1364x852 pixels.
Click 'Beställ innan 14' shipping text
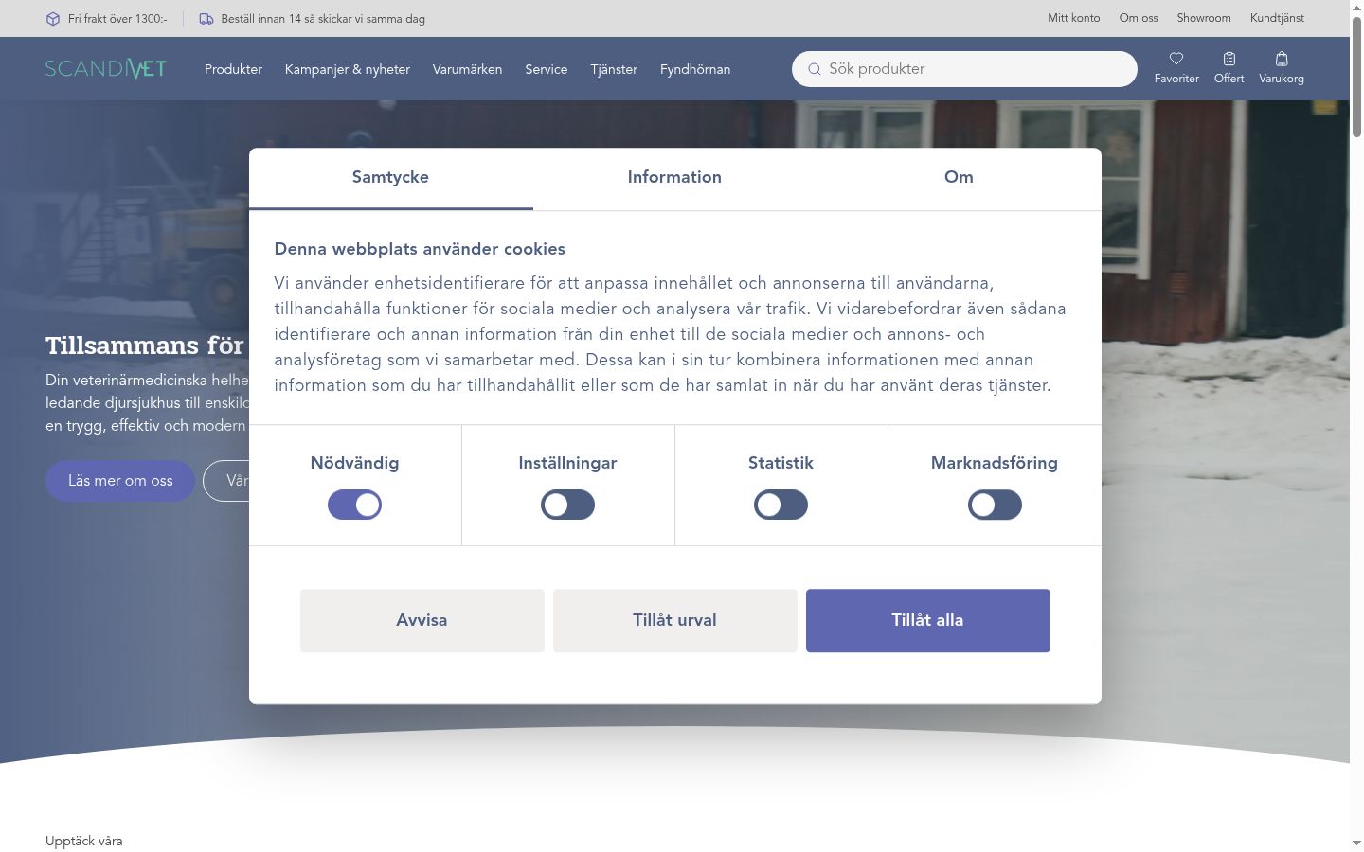[x=323, y=19]
